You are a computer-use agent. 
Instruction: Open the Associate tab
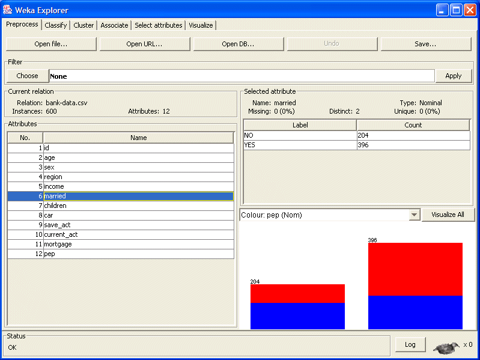114,25
